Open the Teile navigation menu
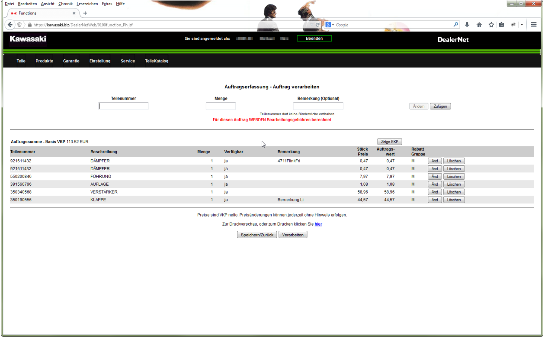The width and height of the screenshot is (545, 339). click(21, 61)
